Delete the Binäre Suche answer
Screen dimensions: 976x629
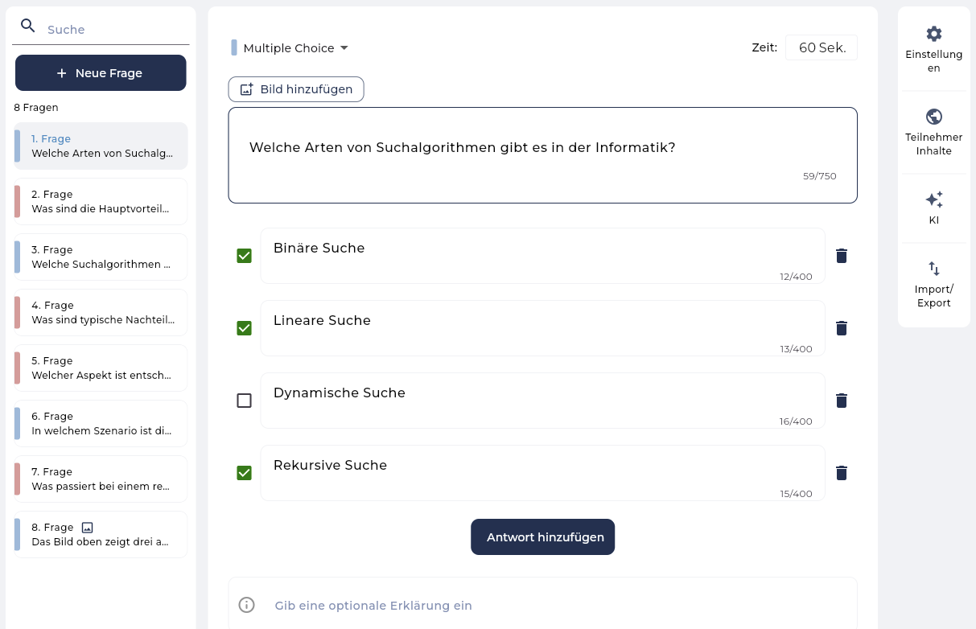(842, 256)
